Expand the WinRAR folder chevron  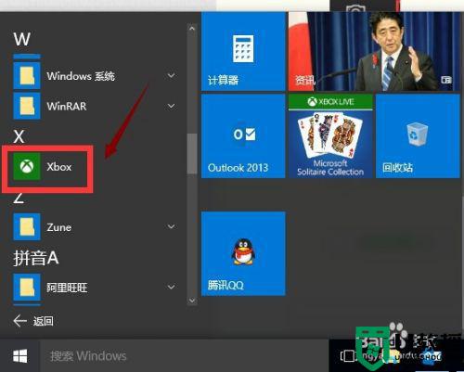click(171, 106)
